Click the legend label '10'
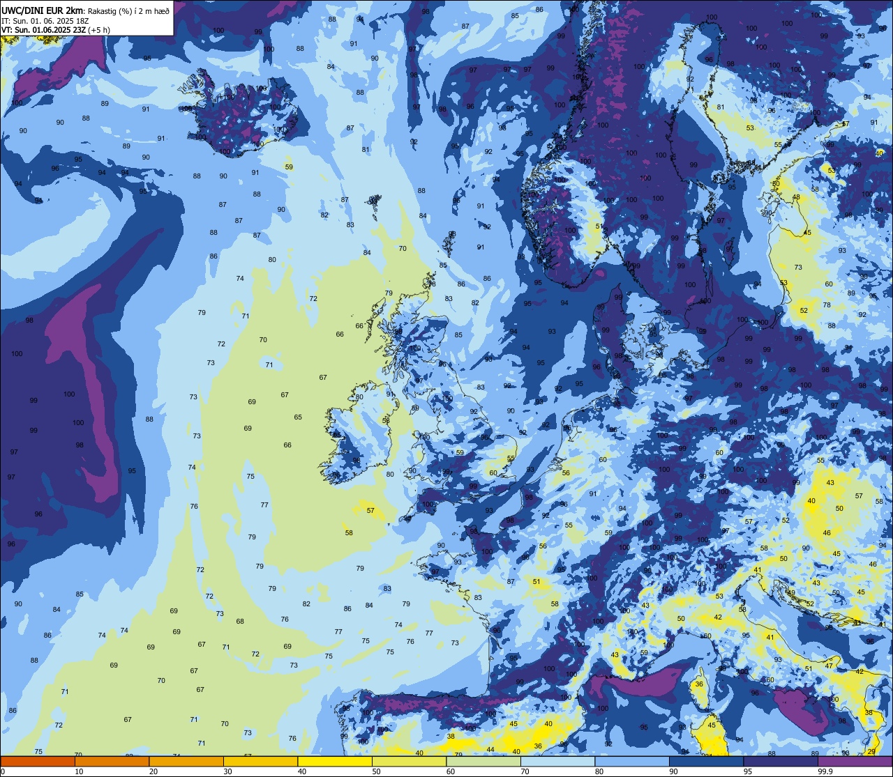Screen dimensions: 893x777 [79, 771]
